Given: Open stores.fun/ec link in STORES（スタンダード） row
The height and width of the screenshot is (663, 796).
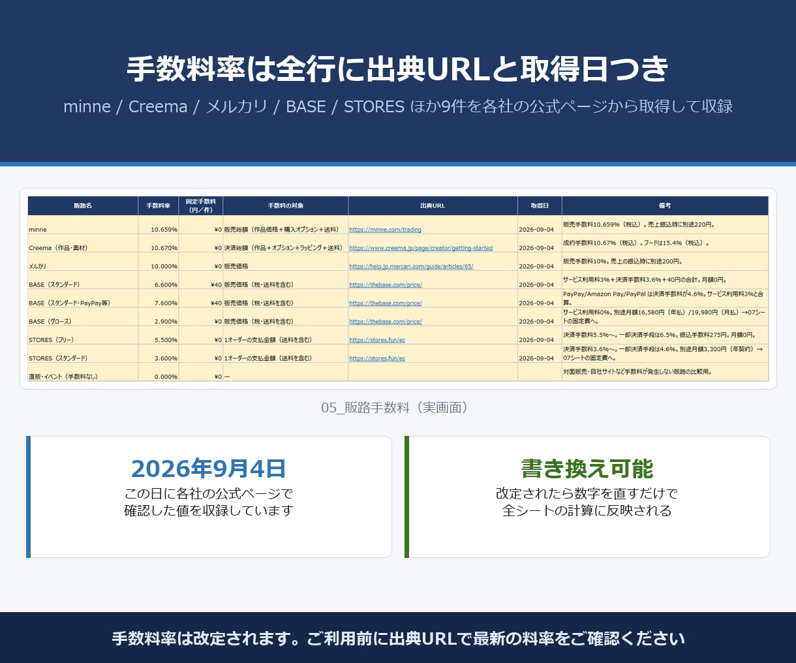Looking at the screenshot, I should pyautogui.click(x=377, y=358).
